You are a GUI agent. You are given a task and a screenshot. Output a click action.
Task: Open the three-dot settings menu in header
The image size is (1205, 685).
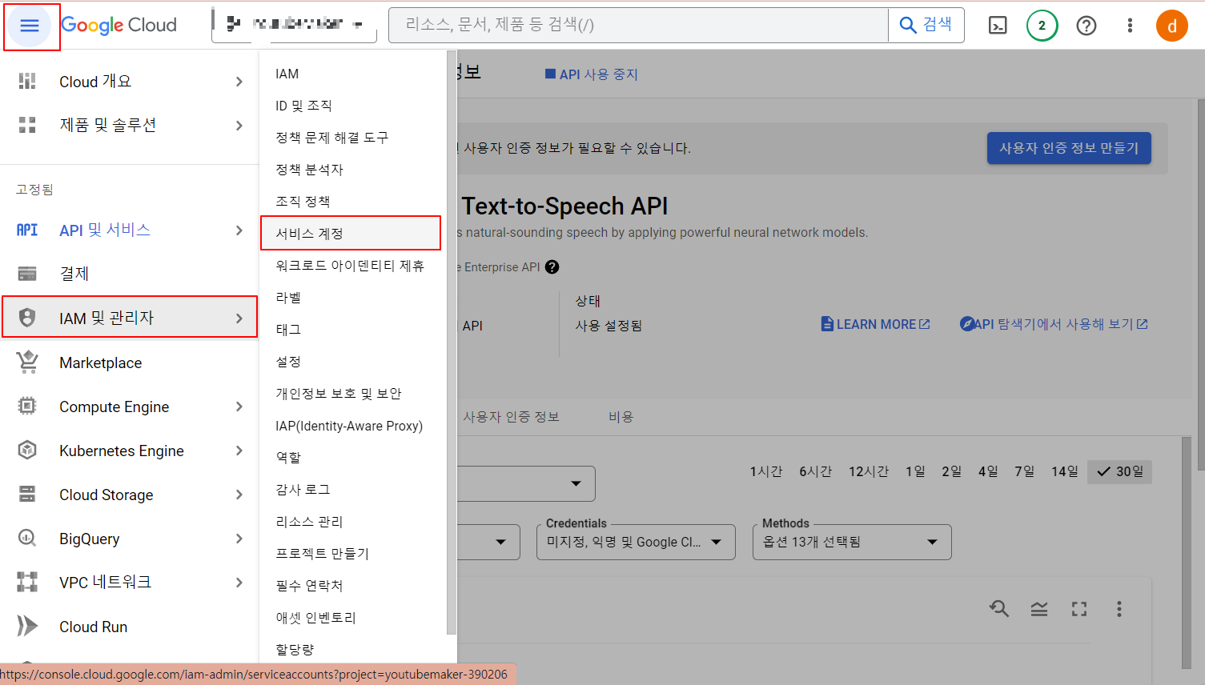[x=1130, y=26]
